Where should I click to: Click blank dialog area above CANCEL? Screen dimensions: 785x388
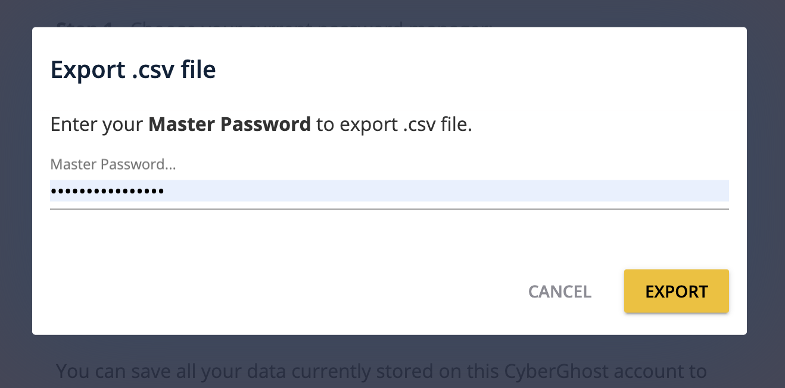560,244
